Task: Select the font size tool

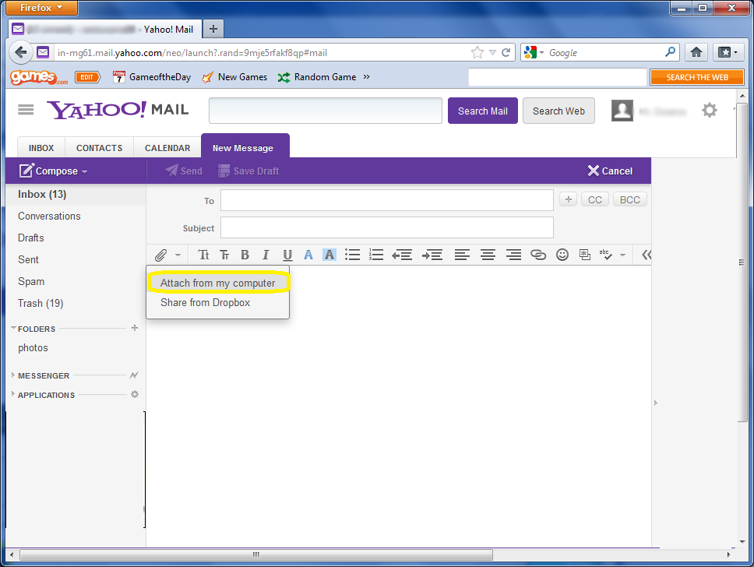Action: pos(224,255)
